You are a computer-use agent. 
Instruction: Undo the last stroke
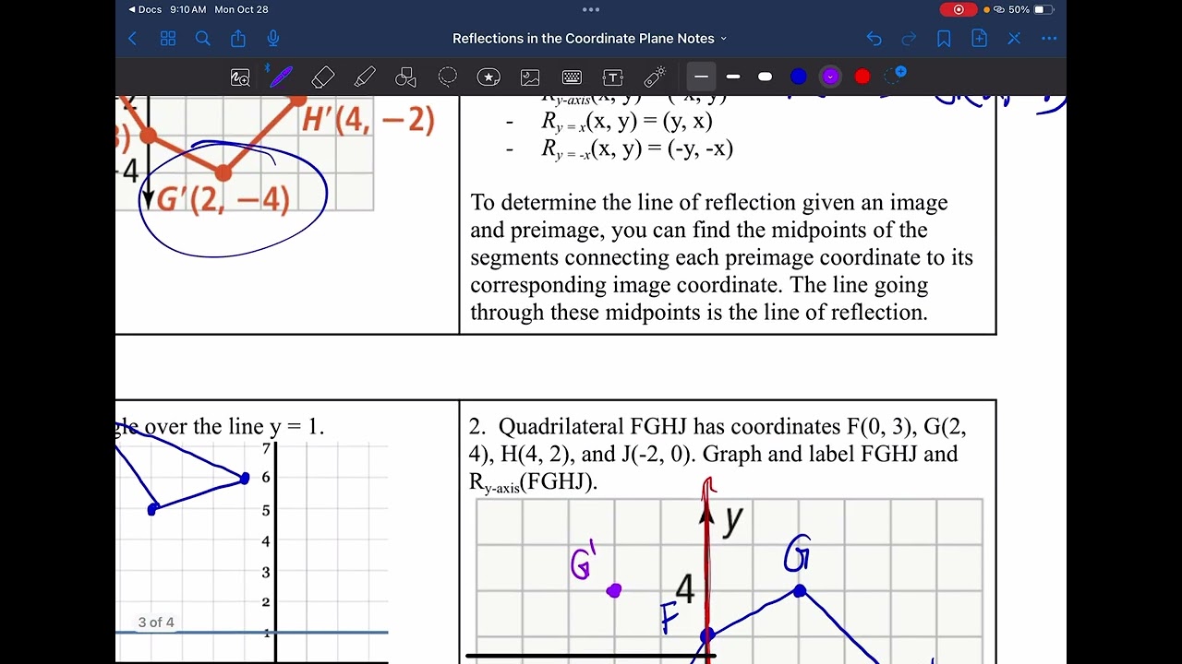pos(874,39)
